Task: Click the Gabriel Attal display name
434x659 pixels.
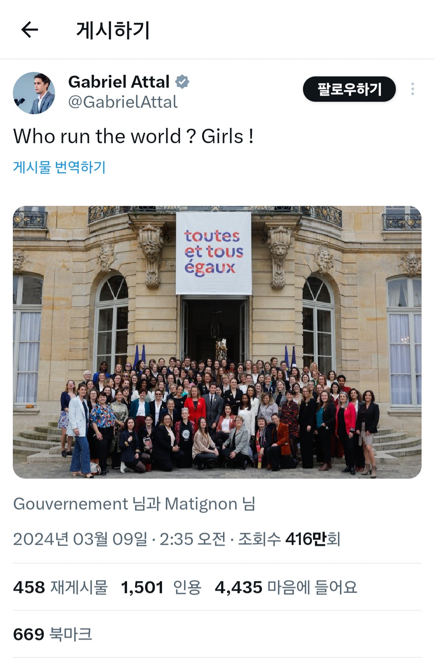Action: [119, 82]
